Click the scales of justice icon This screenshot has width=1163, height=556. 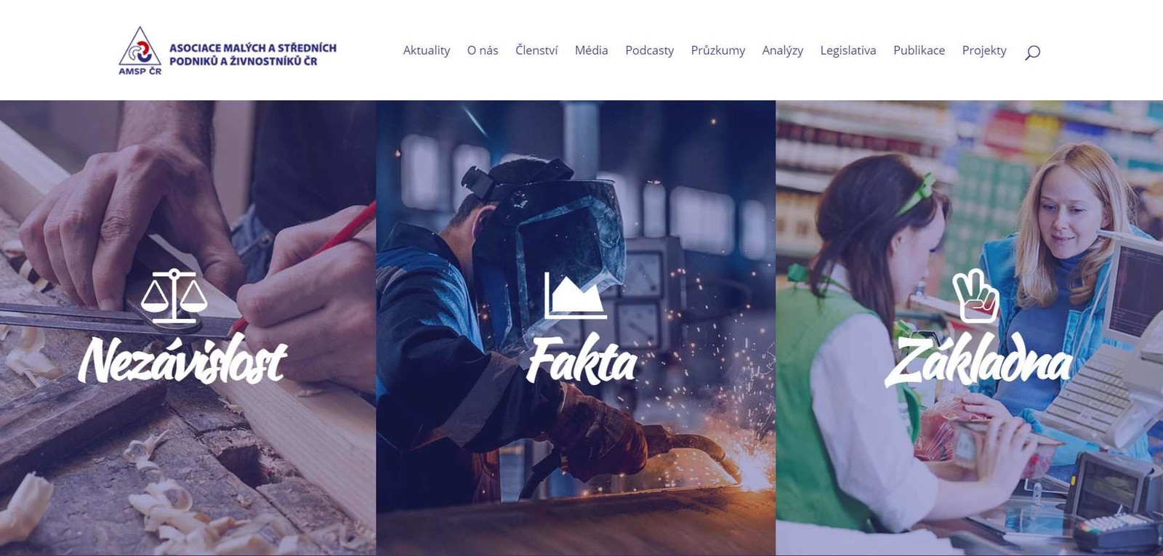click(x=174, y=296)
